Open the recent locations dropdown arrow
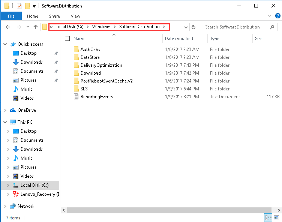The image size is (282, 222). (x=28, y=27)
